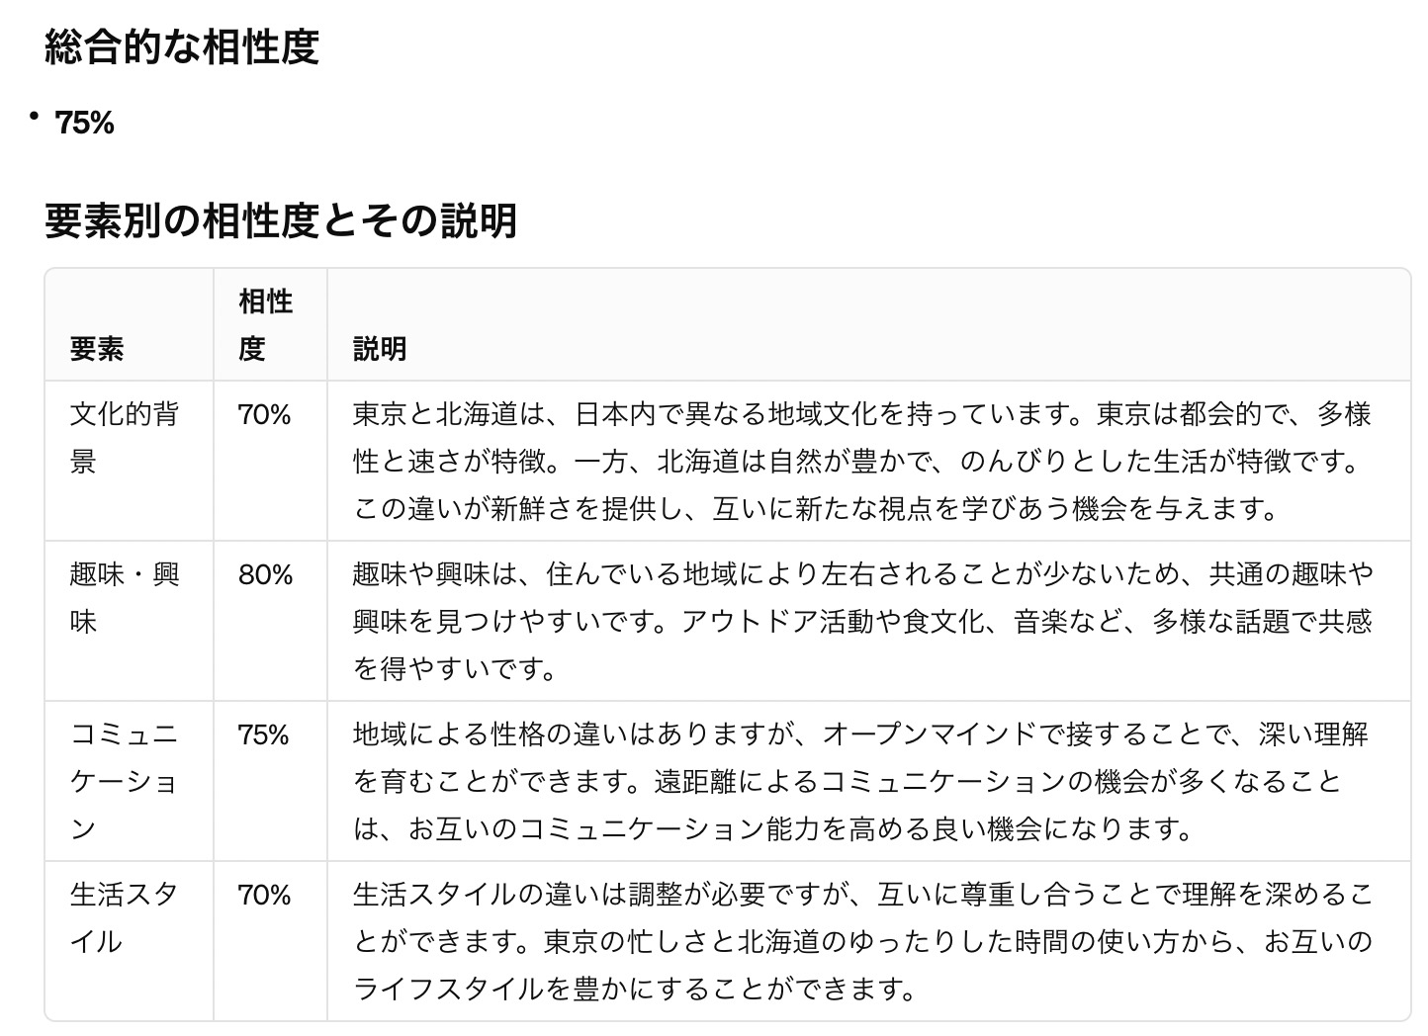Click the 80% score cell
Screen dimensions: 1428x1036
coord(265,574)
